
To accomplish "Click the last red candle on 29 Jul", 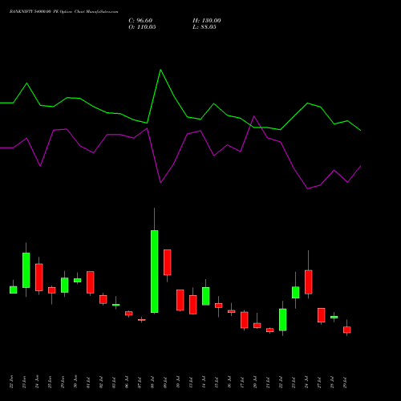I will click(x=346, y=330).
